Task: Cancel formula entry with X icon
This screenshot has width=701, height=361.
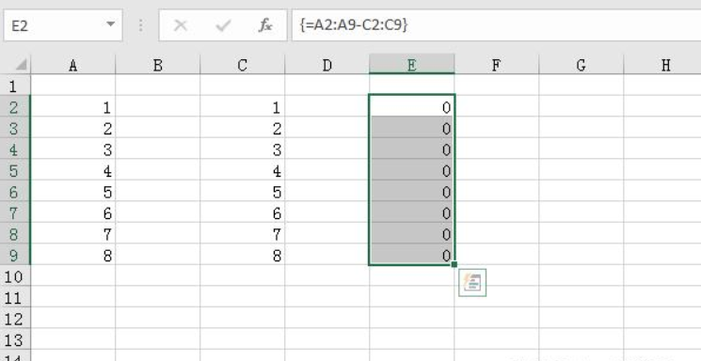Action: tap(180, 25)
